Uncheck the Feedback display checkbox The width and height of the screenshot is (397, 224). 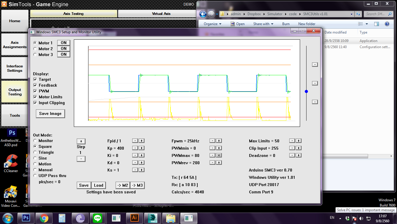[35, 85]
